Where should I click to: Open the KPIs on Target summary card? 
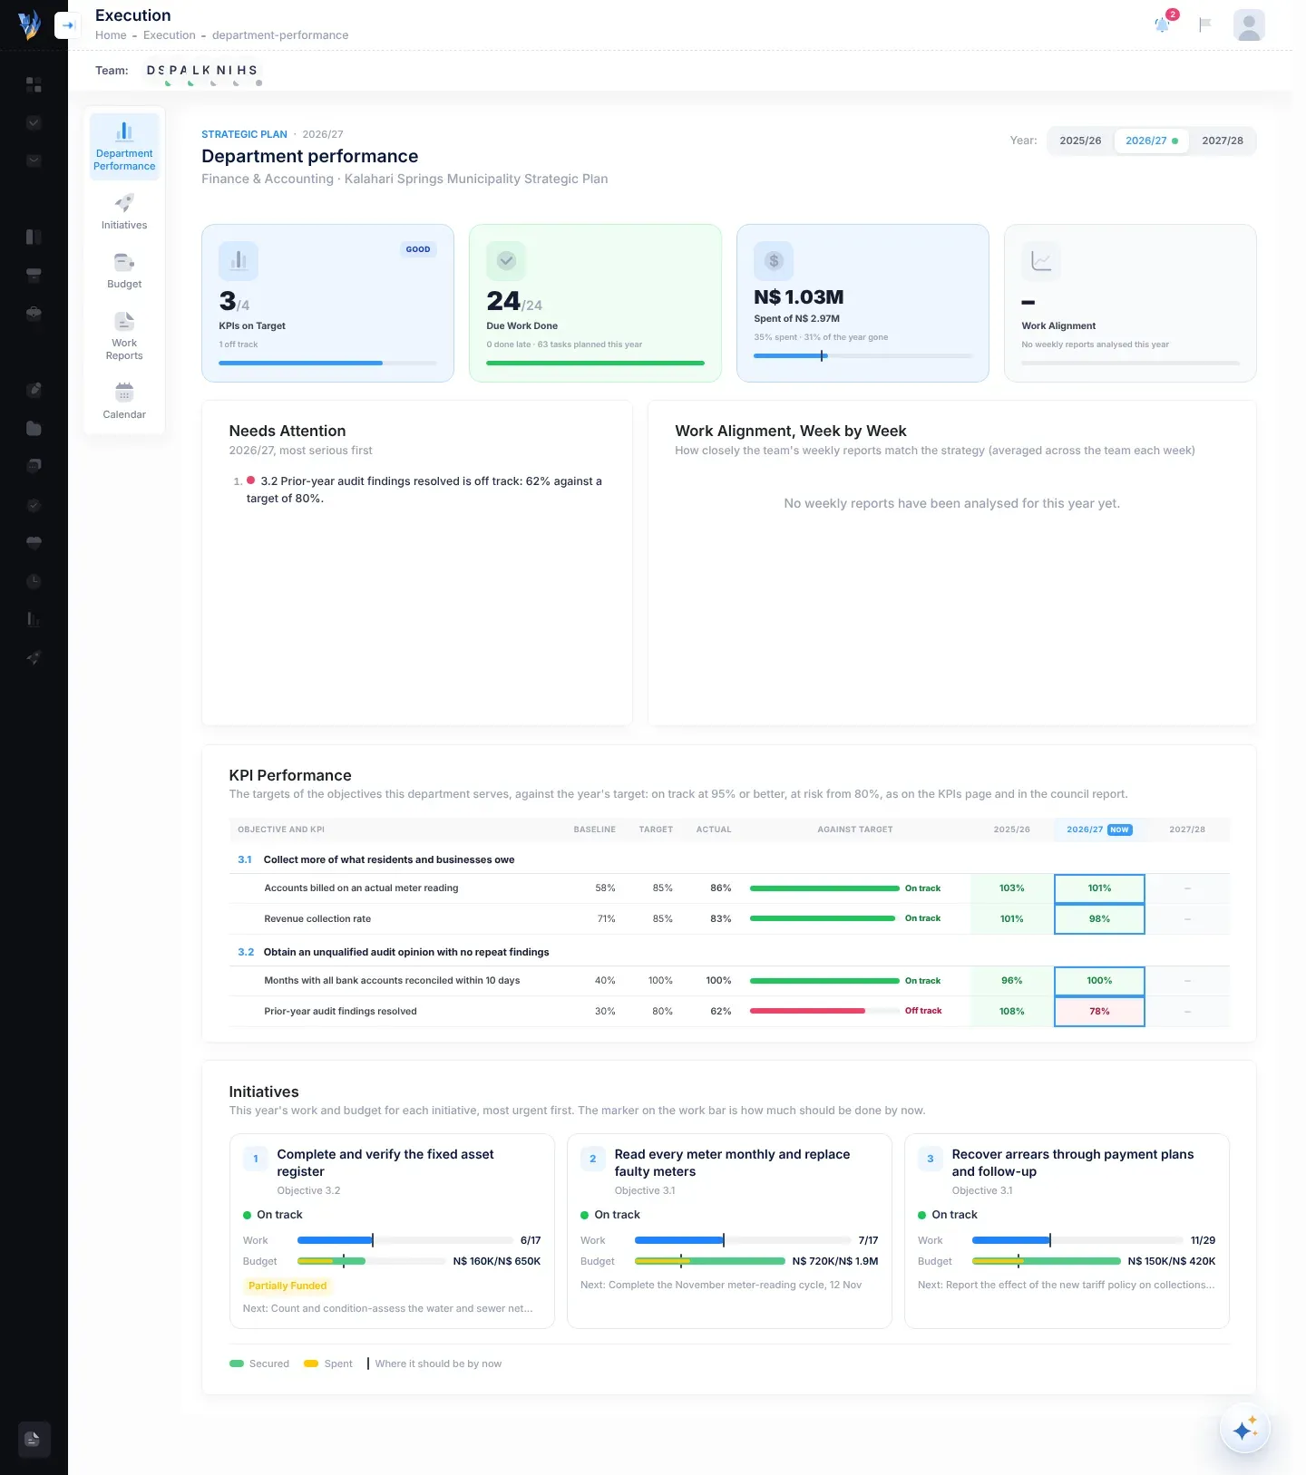coord(327,303)
